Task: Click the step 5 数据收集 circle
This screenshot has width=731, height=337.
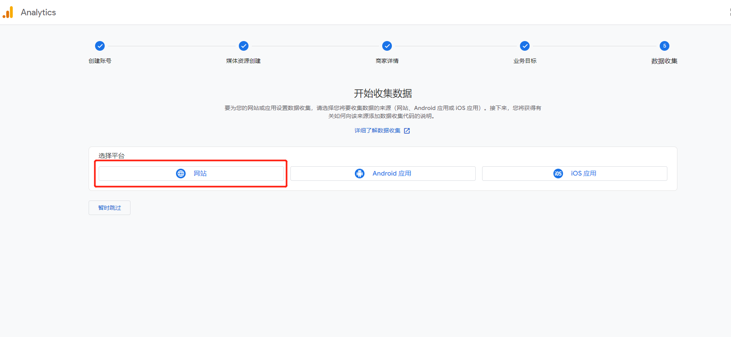Action: [x=665, y=46]
